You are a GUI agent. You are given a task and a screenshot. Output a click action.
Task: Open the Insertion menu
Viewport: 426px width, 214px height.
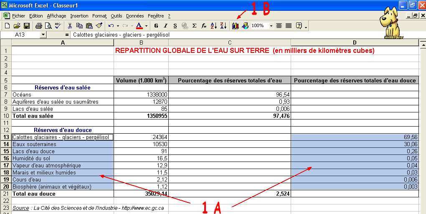click(79, 16)
